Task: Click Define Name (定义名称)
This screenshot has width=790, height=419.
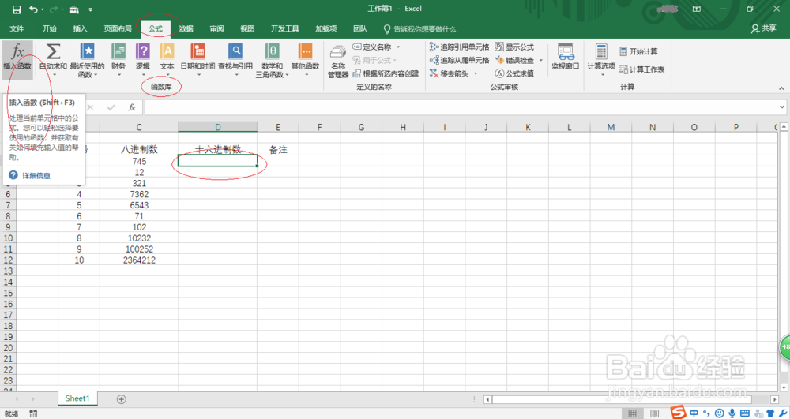Action: 372,47
